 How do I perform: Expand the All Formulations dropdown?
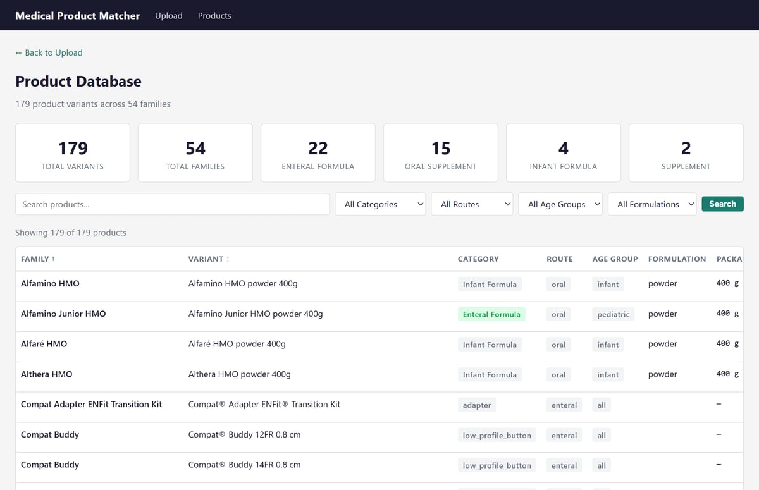pos(652,204)
